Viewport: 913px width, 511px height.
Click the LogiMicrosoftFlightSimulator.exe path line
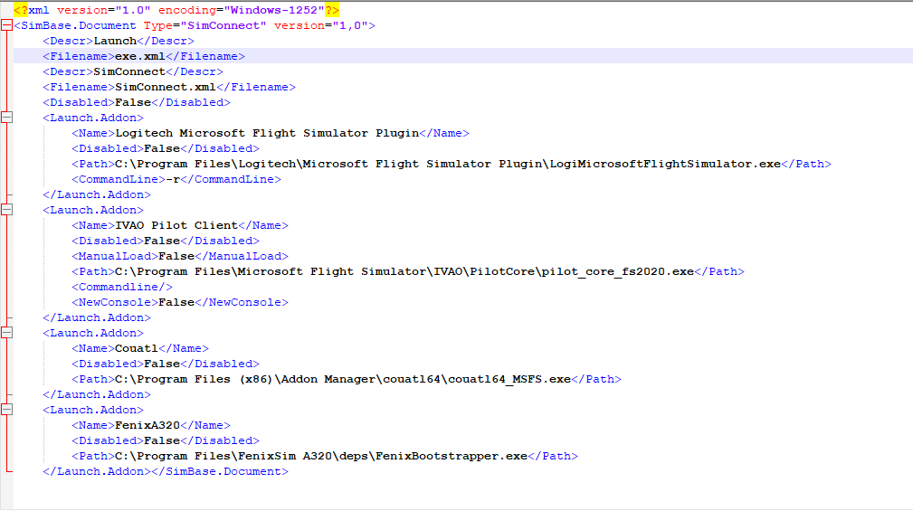[452, 164]
